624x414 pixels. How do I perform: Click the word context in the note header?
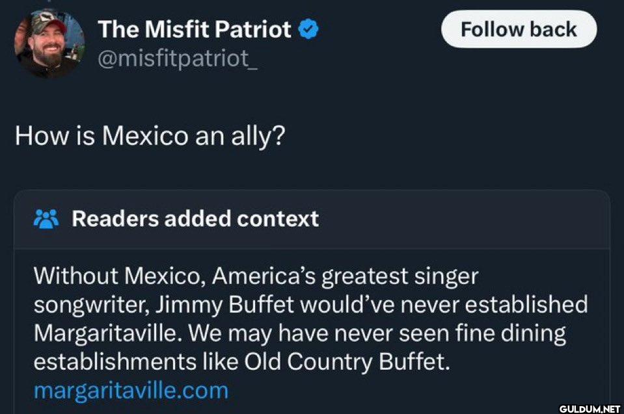(x=278, y=218)
